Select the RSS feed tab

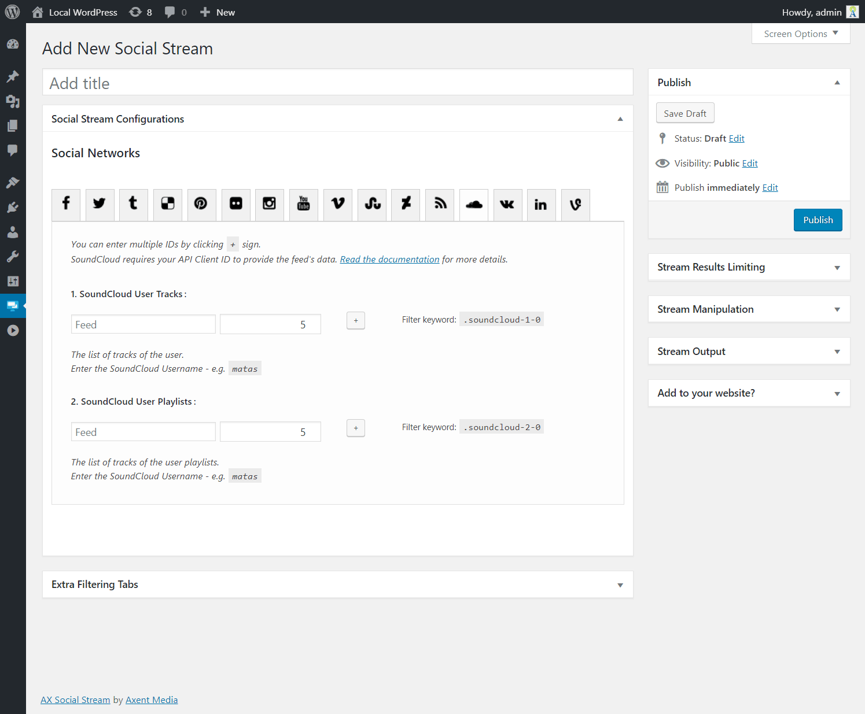(440, 204)
